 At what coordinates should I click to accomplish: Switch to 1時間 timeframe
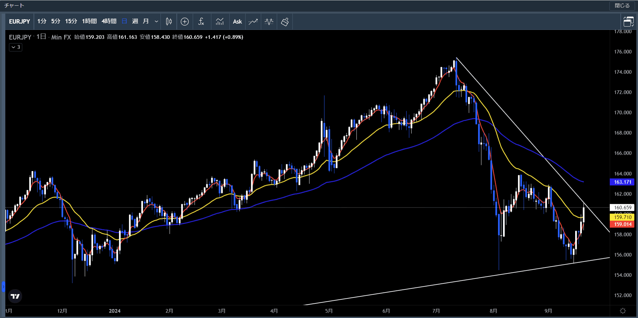point(89,21)
